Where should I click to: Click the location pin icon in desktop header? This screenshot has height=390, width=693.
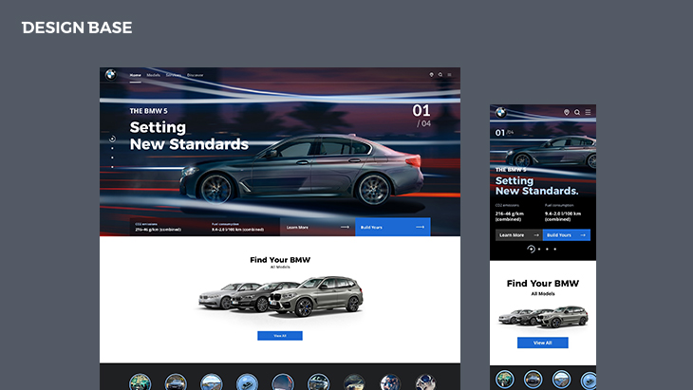[431, 75]
